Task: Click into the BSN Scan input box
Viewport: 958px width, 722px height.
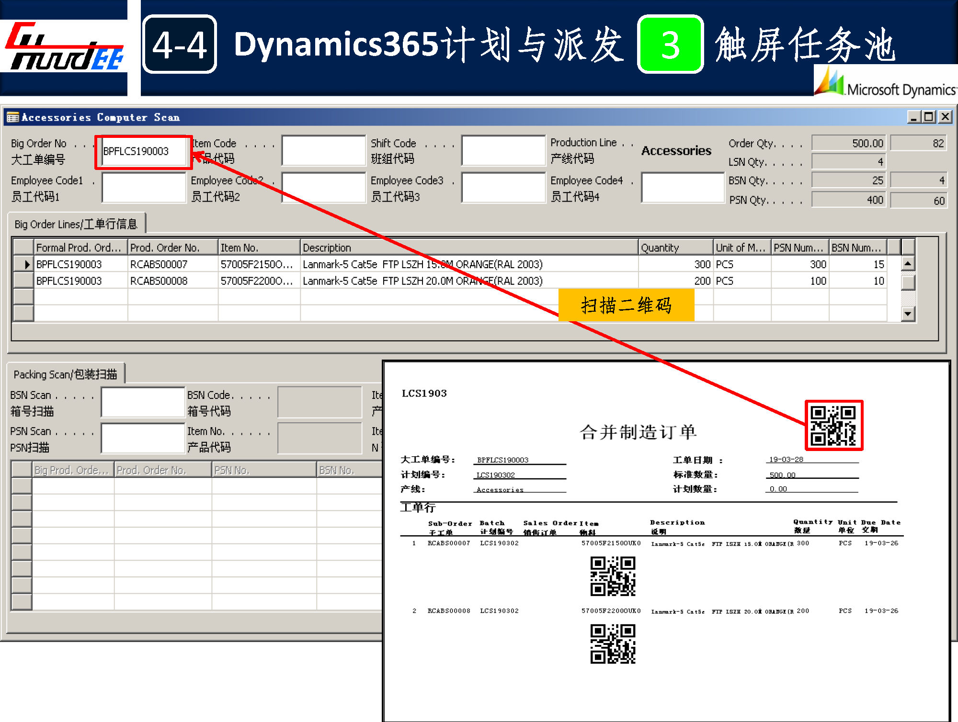Action: click(143, 402)
